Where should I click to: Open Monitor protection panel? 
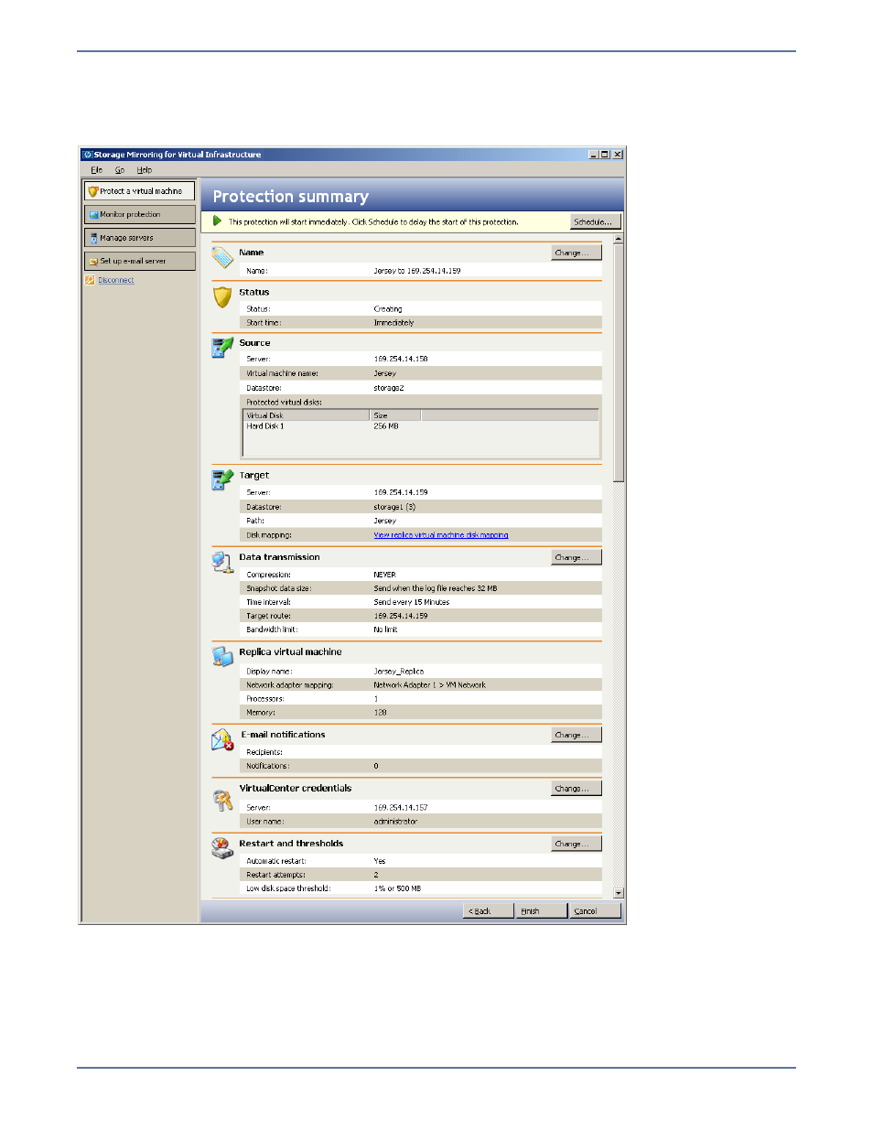140,214
